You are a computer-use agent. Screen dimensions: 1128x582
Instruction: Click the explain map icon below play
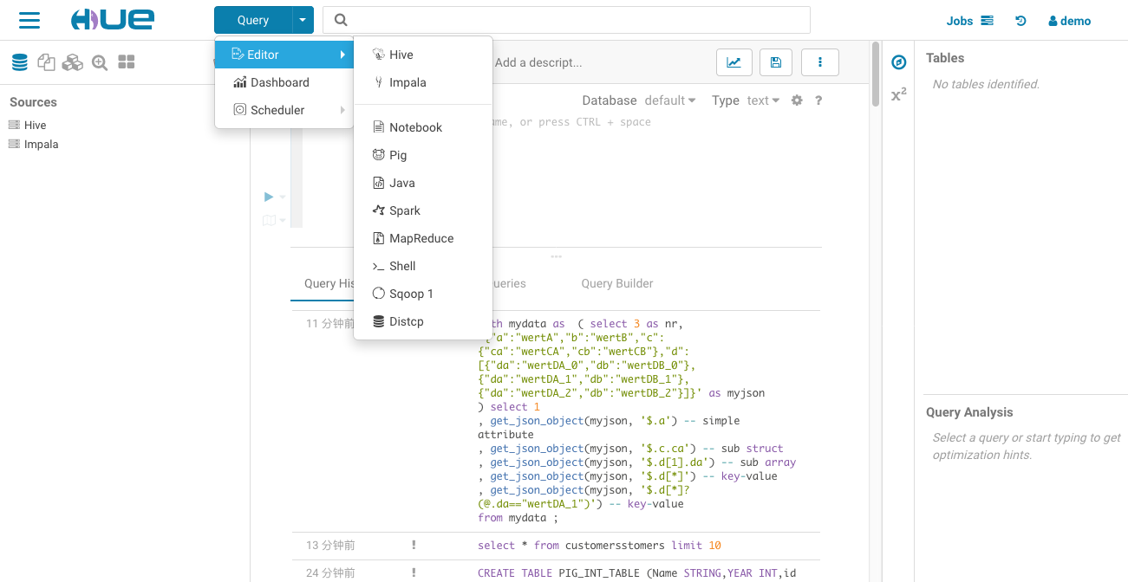click(269, 220)
